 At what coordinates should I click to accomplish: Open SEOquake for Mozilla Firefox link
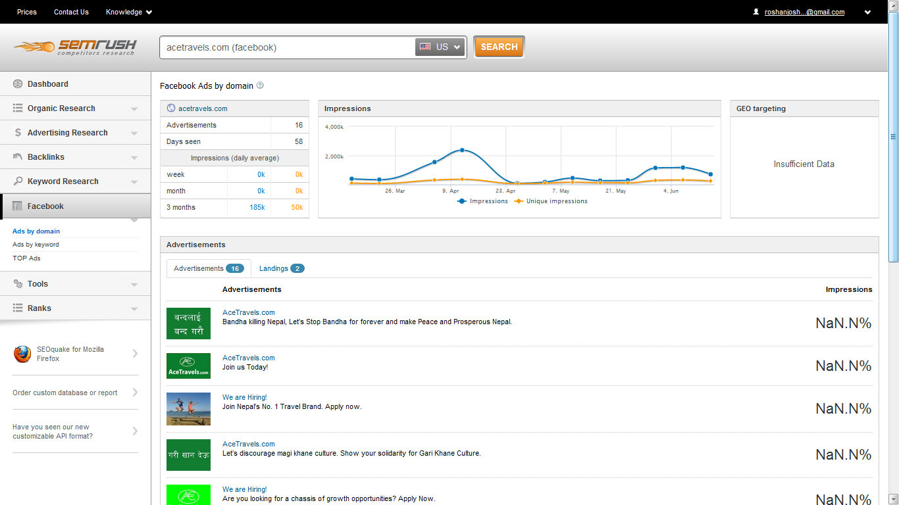tap(70, 354)
